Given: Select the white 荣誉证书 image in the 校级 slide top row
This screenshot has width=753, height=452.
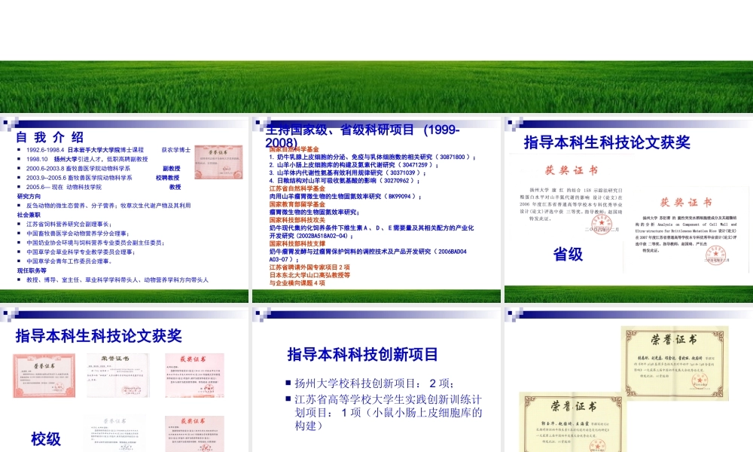Looking at the screenshot, I should [x=117, y=375].
